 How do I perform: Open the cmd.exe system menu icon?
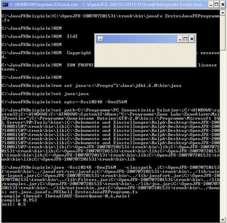pyautogui.click(x=5, y=5)
